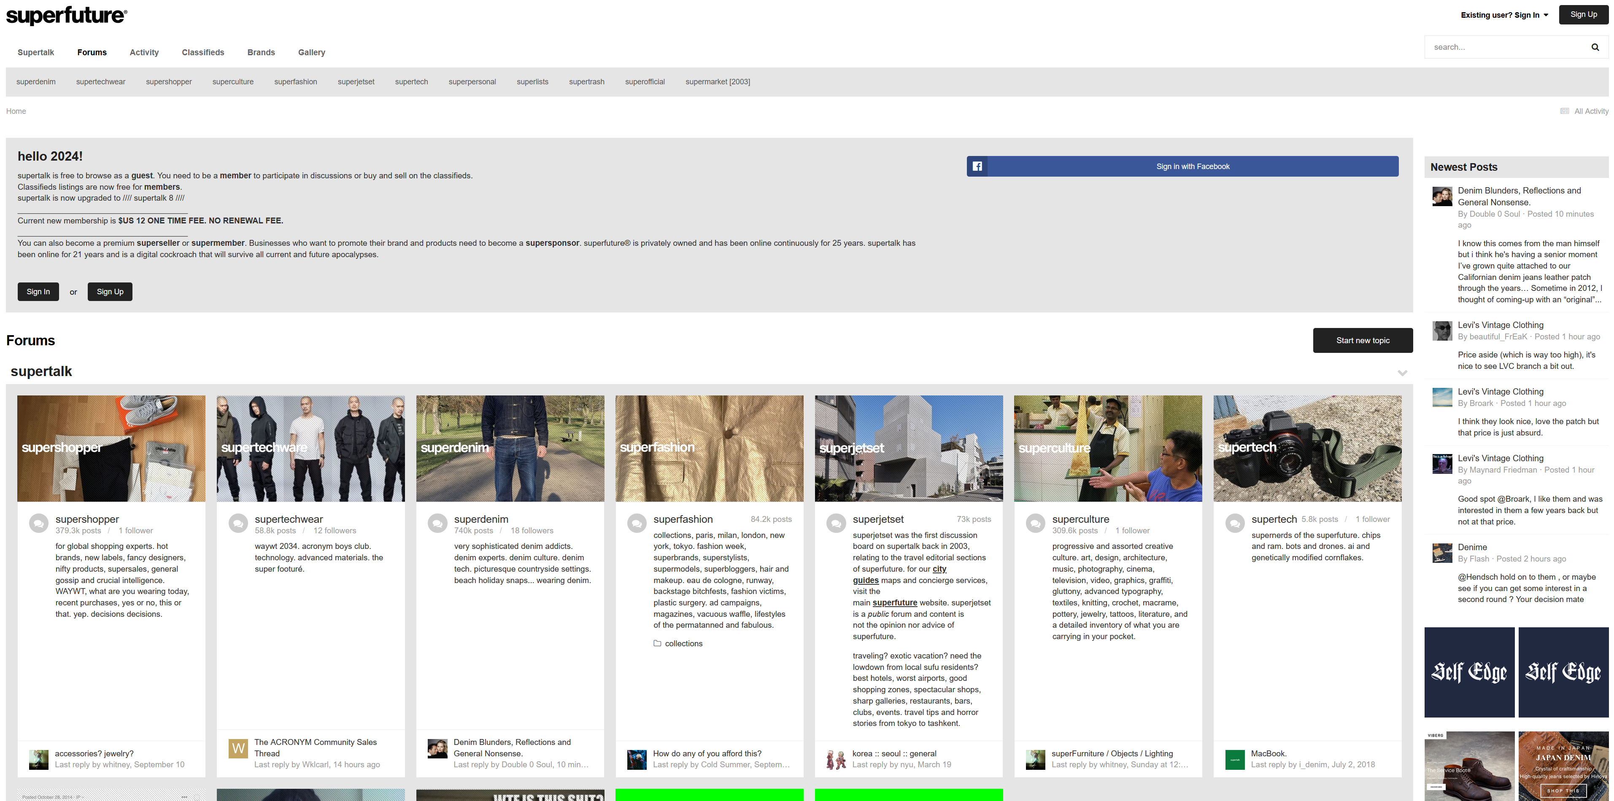This screenshot has height=801, width=1614.
Task: Click supershopper forum speech bubble icon
Action: pyautogui.click(x=39, y=524)
